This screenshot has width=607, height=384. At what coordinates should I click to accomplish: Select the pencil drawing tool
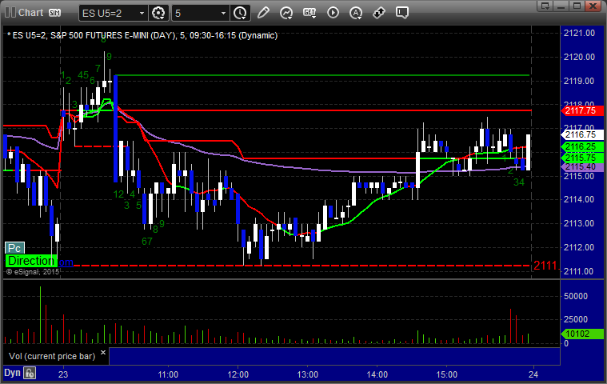click(x=263, y=13)
